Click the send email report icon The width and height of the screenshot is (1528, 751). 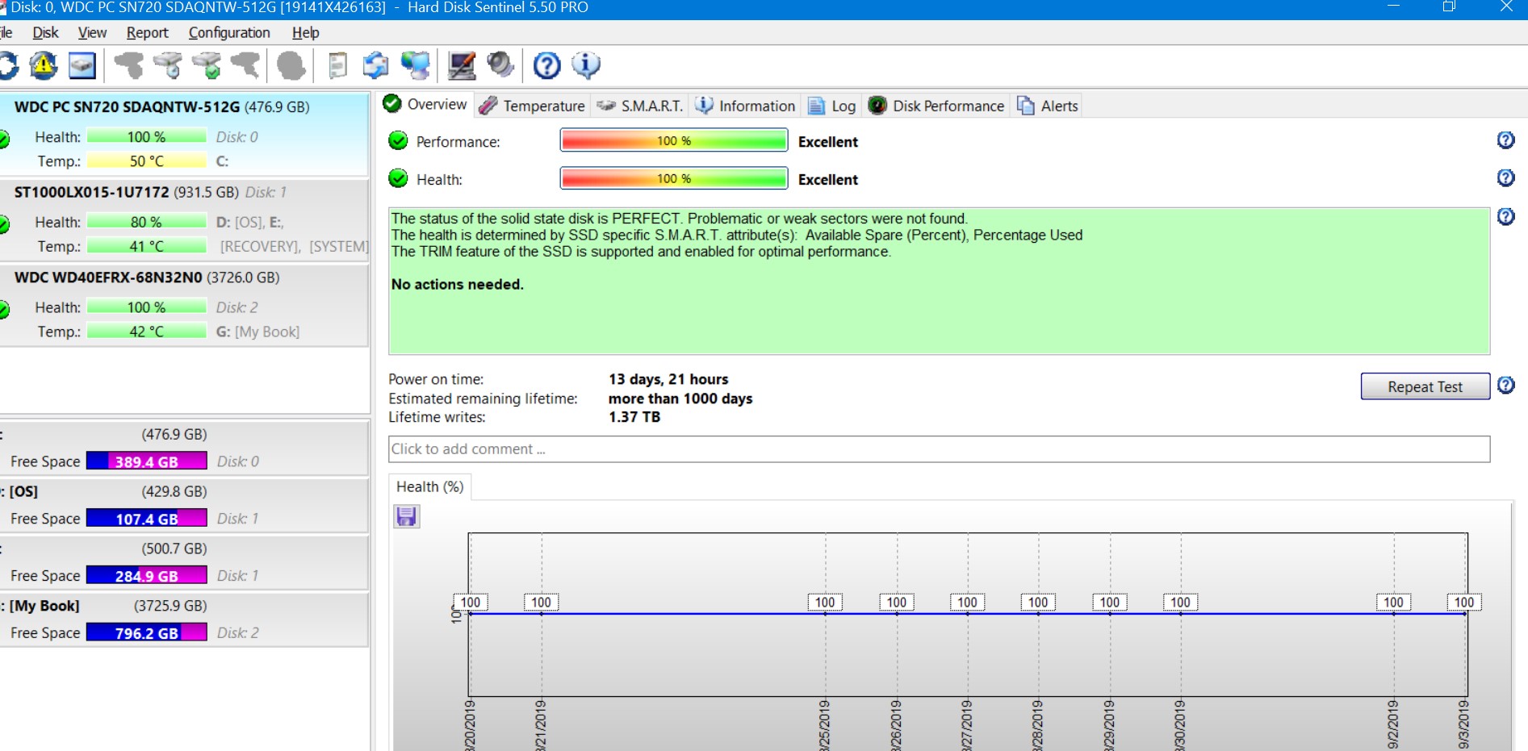[375, 65]
